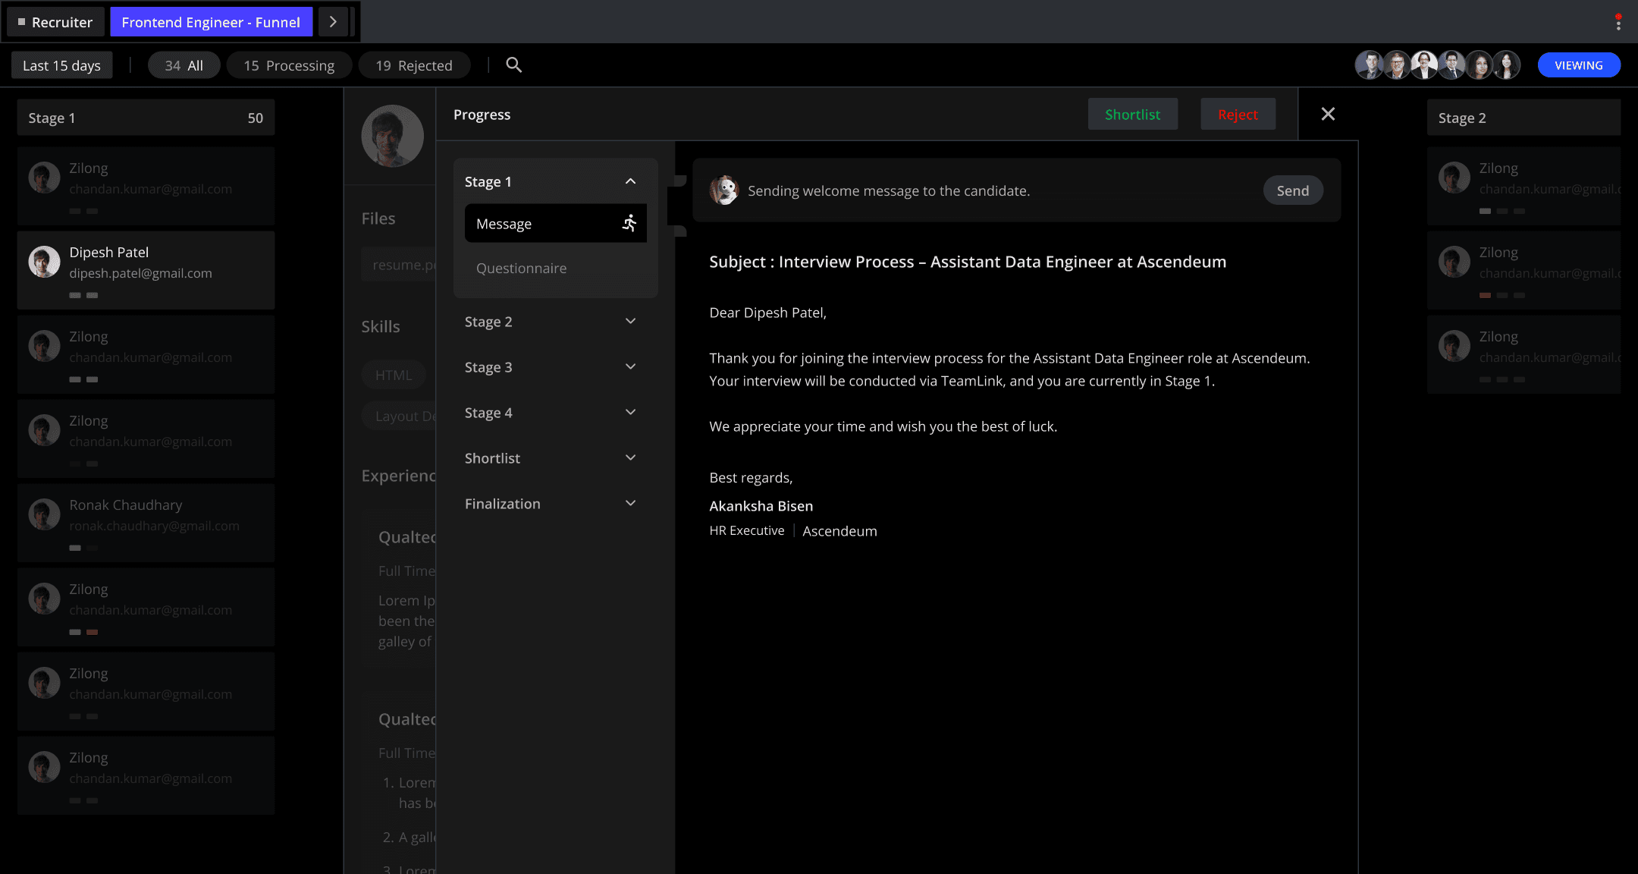Collapse the Stage 1 section
Viewport: 1638px width, 874px height.
(630, 181)
